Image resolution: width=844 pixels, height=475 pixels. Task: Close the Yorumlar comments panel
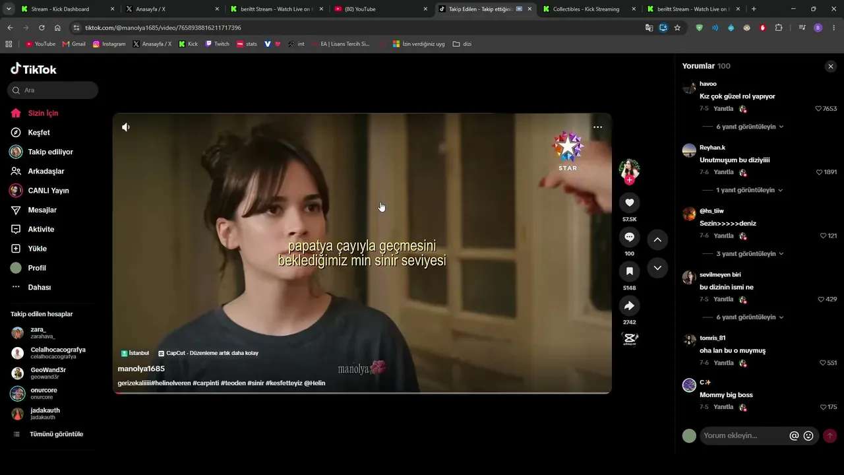click(831, 66)
